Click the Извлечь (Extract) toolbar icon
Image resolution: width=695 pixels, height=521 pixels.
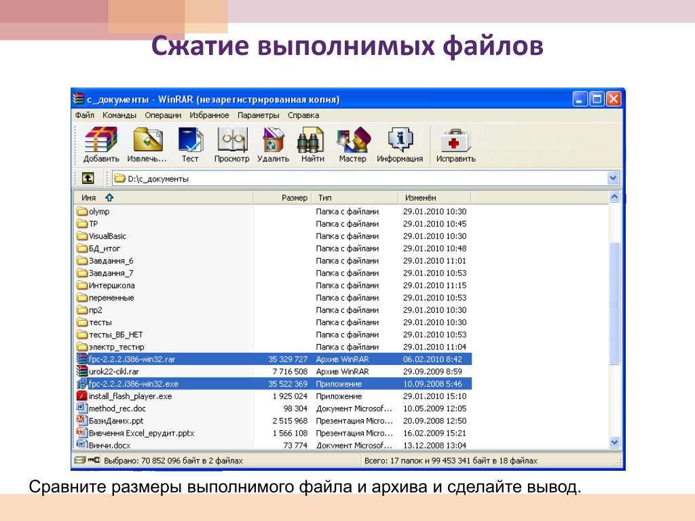[147, 144]
